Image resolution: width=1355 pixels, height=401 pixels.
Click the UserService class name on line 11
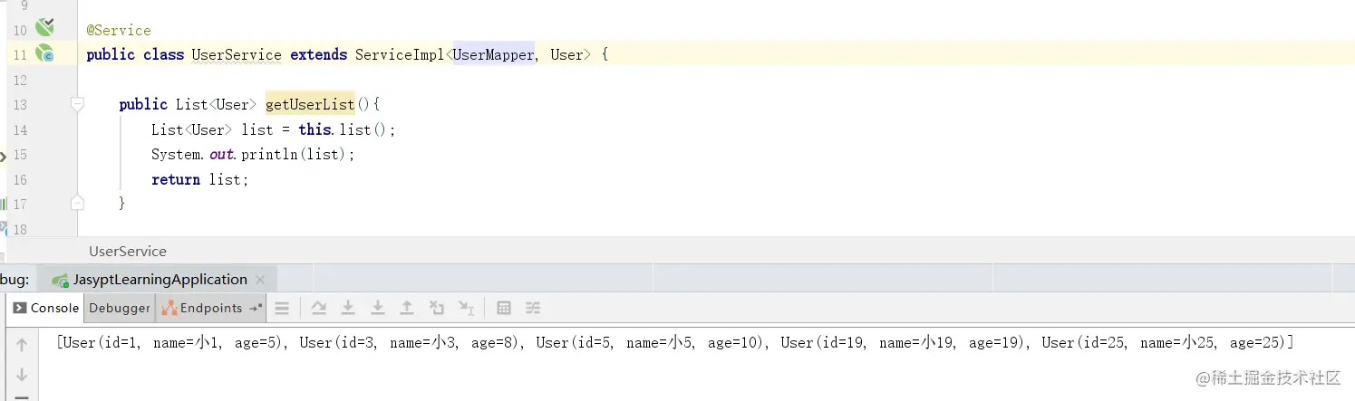237,54
